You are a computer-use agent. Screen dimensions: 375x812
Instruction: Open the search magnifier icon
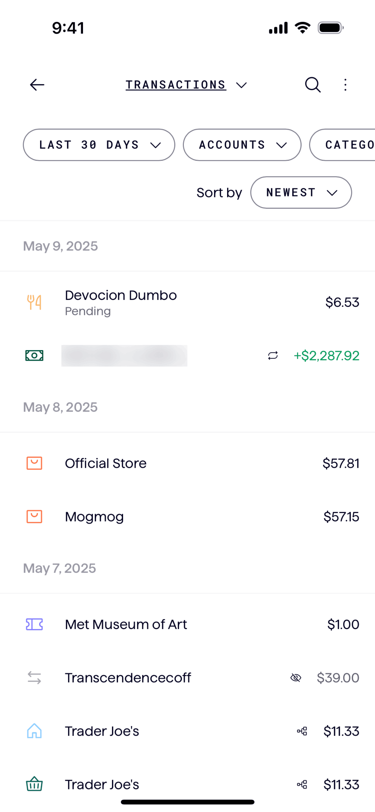coord(313,85)
